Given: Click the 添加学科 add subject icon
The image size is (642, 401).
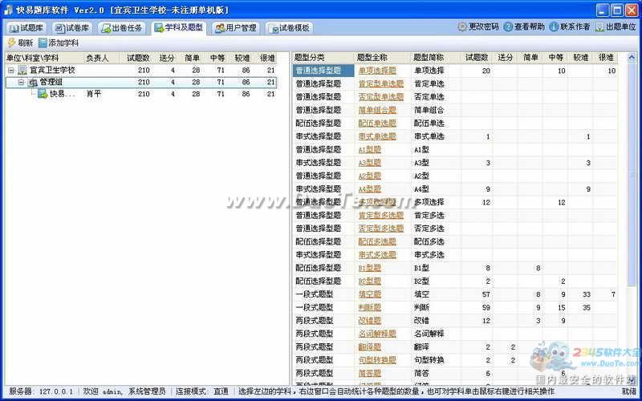Looking at the screenshot, I should [x=43, y=43].
